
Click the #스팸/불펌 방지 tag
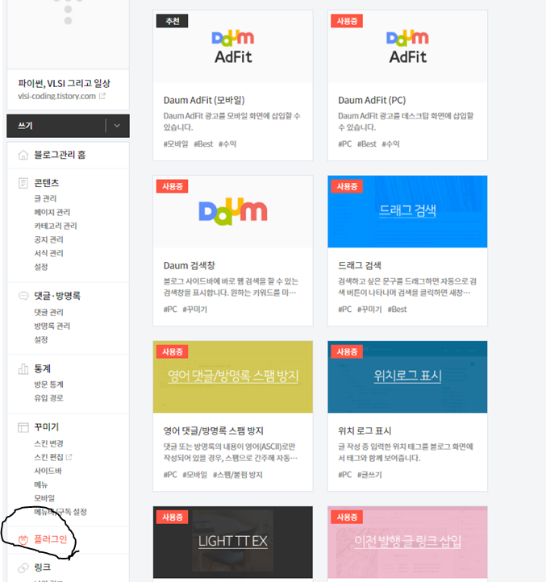click(238, 475)
